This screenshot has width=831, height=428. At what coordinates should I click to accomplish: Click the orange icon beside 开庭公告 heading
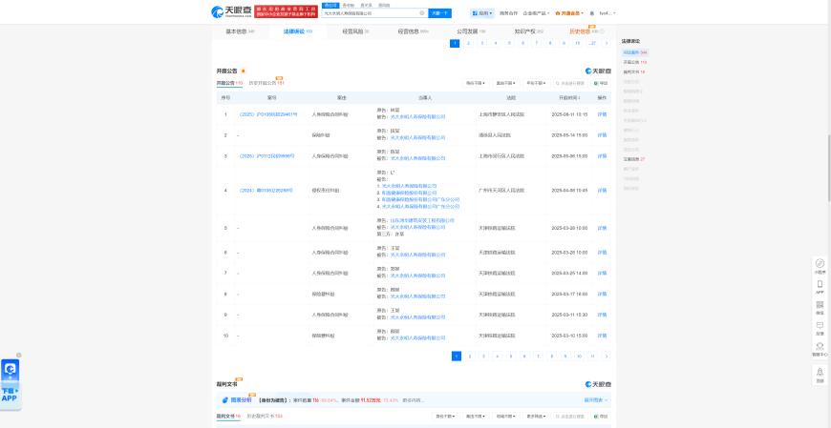pyautogui.click(x=244, y=71)
